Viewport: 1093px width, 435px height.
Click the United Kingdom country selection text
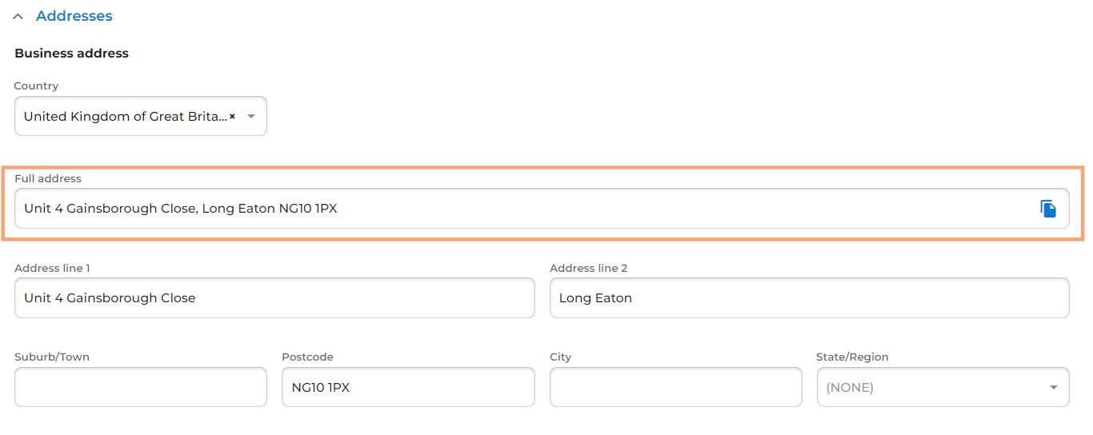pos(125,117)
